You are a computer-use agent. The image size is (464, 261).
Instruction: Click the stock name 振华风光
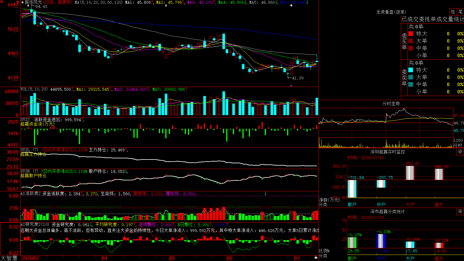click(x=33, y=2)
